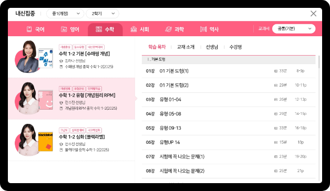Click the 내신집중 title
330x191 pixels.
click(25, 14)
